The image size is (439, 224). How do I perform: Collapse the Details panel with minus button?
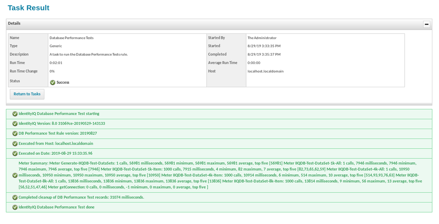point(426,25)
